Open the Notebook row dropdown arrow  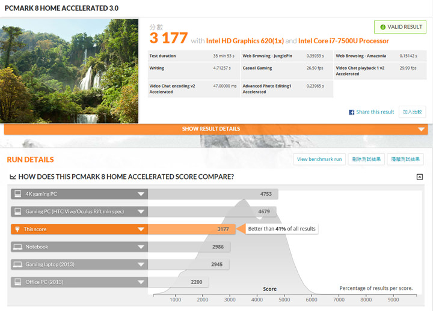pyautogui.click(x=141, y=247)
